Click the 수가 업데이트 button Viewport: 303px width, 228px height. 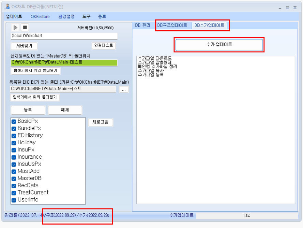219,45
